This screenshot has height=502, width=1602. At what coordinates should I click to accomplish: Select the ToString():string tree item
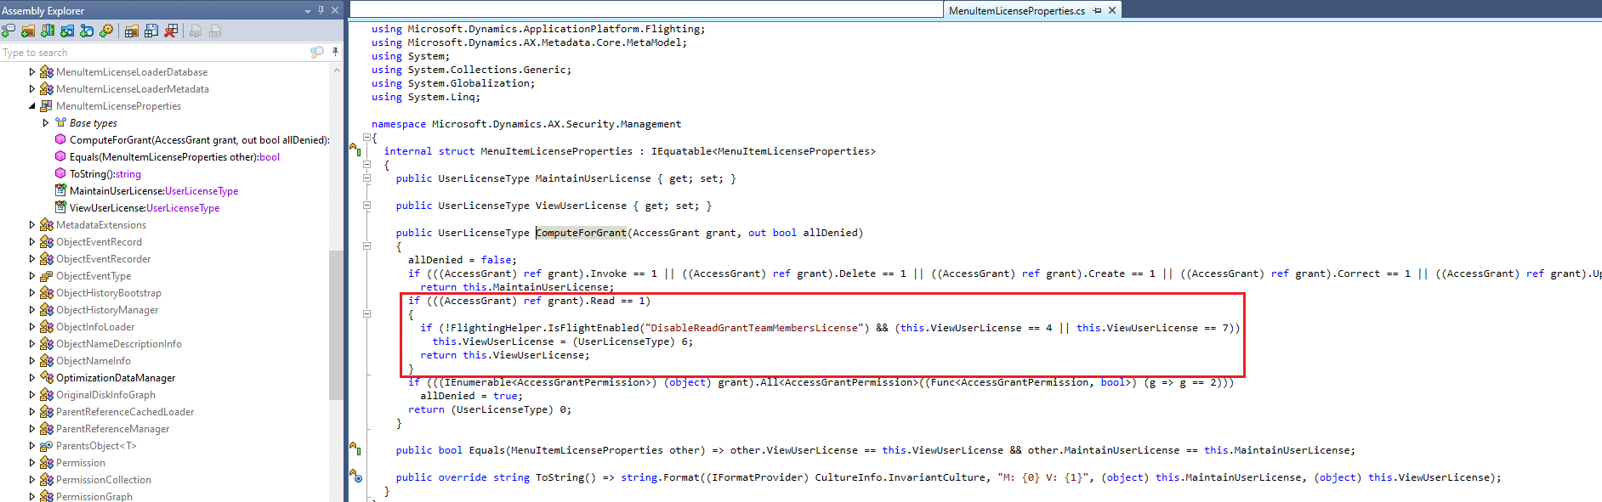pyautogui.click(x=105, y=174)
